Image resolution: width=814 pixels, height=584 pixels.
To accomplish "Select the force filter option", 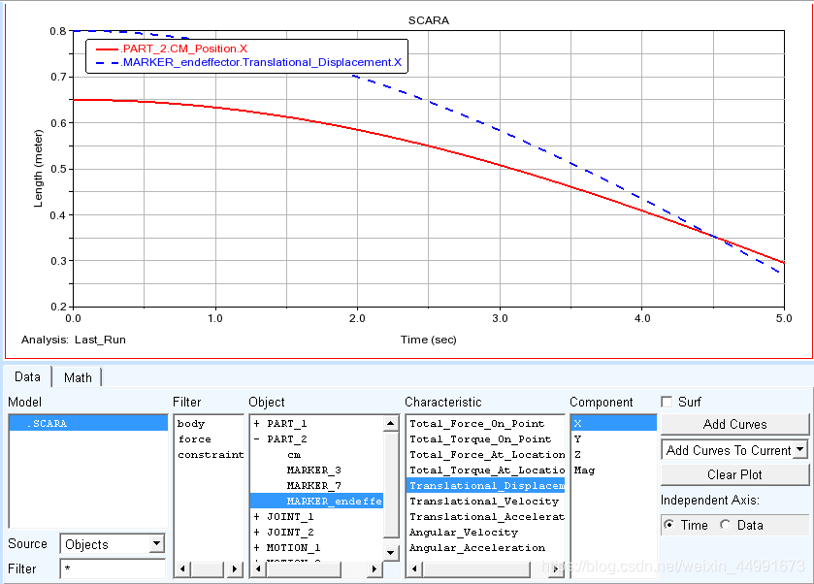I will [194, 439].
